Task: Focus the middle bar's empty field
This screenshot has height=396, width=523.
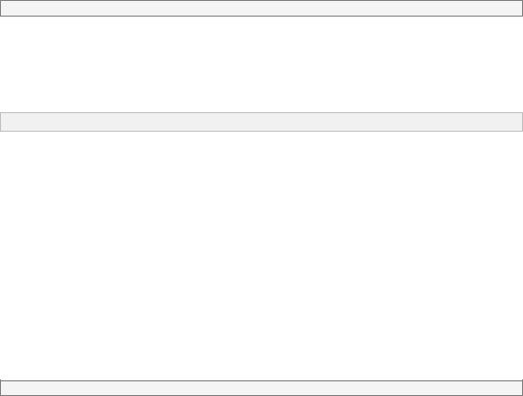Action: pyautogui.click(x=261, y=122)
